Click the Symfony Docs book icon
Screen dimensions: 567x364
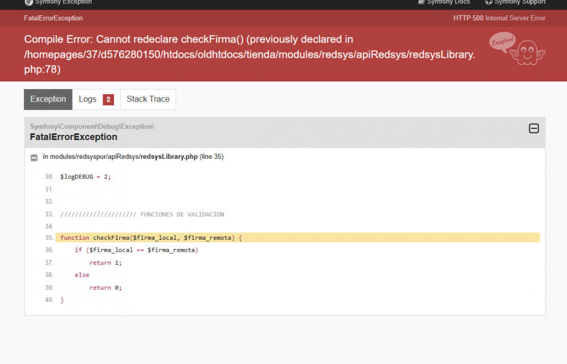[421, 2]
